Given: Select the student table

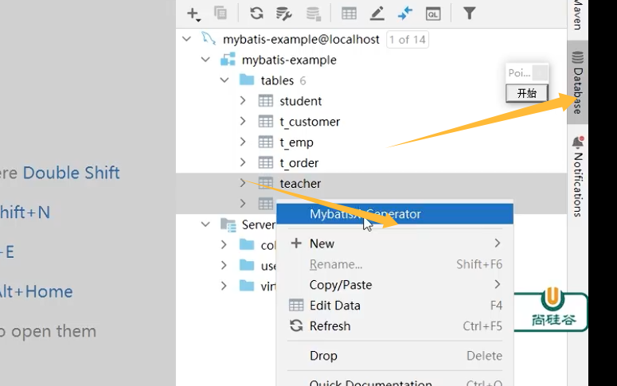Looking at the screenshot, I should pyautogui.click(x=301, y=101).
